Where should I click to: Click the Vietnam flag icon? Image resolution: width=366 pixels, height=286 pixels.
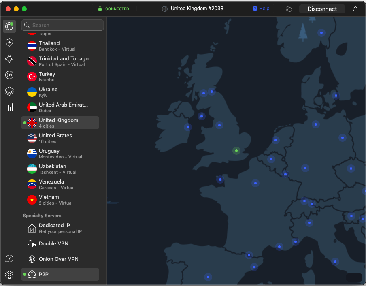click(32, 200)
